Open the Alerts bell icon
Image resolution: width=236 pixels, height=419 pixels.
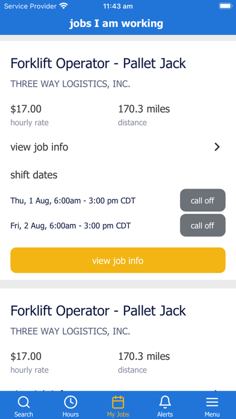point(165,402)
